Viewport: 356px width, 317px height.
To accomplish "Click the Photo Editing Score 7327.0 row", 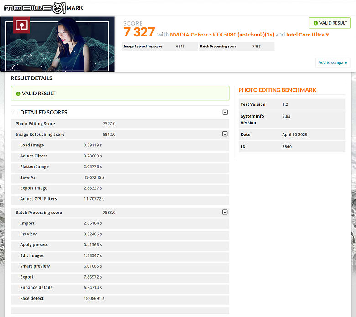I will [120, 124].
